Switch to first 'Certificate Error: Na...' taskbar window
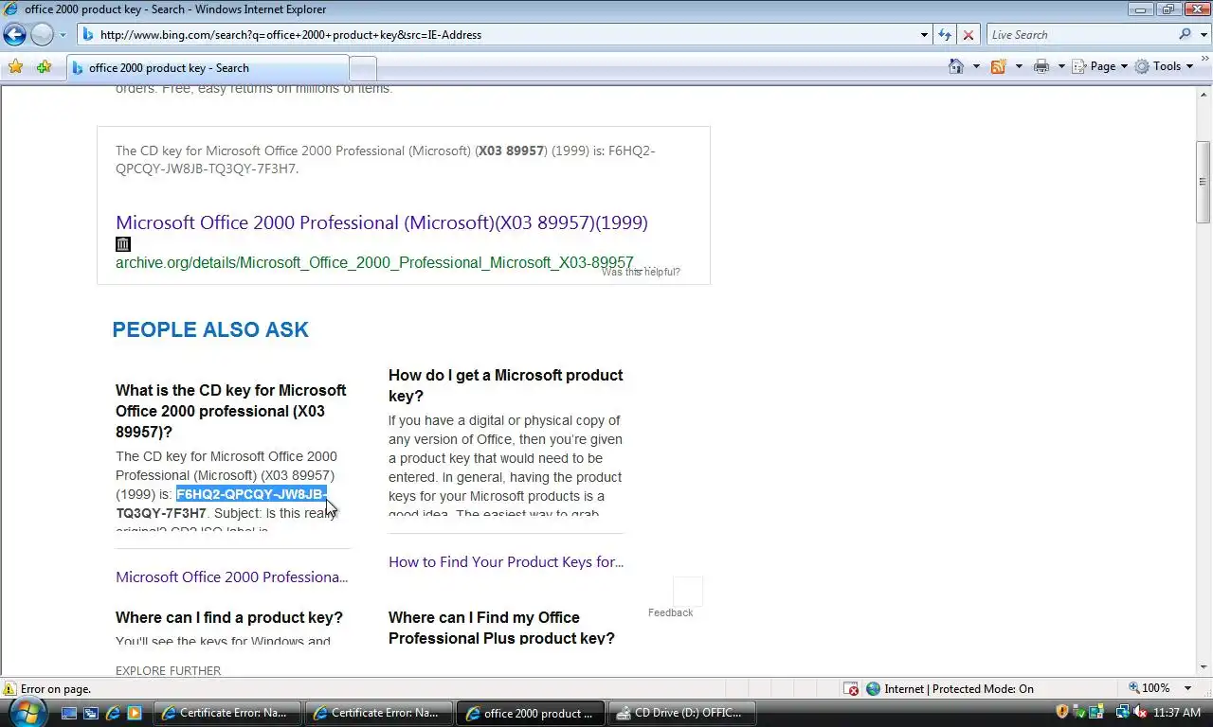Image resolution: width=1213 pixels, height=727 pixels. click(227, 713)
